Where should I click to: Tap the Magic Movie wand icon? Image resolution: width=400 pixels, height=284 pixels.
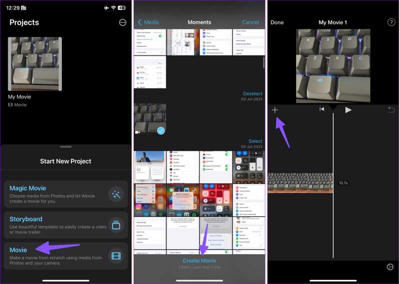pos(116,194)
